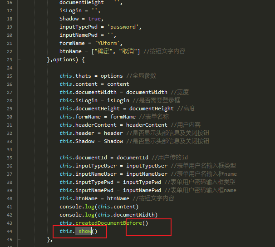Viewport: 275px width, 247px height.
Task: Click 'this.inputNamePwd' on line 39
Action: [x=86, y=190]
